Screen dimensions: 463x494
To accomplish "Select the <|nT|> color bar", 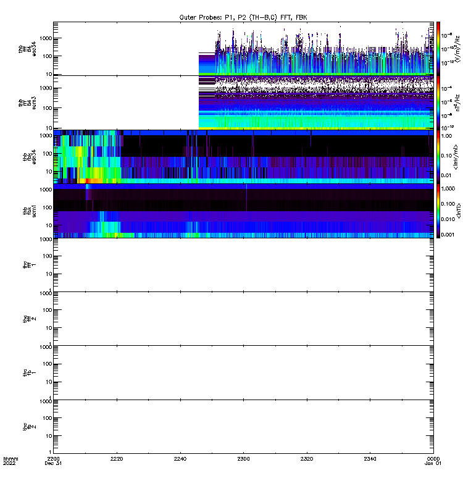I will 438,211.
